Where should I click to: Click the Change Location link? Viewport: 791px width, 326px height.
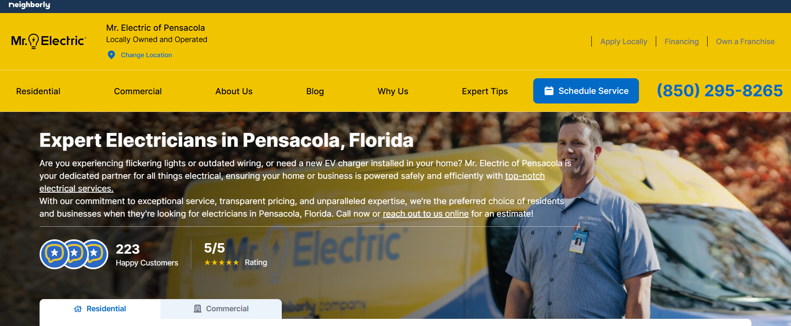(x=146, y=55)
